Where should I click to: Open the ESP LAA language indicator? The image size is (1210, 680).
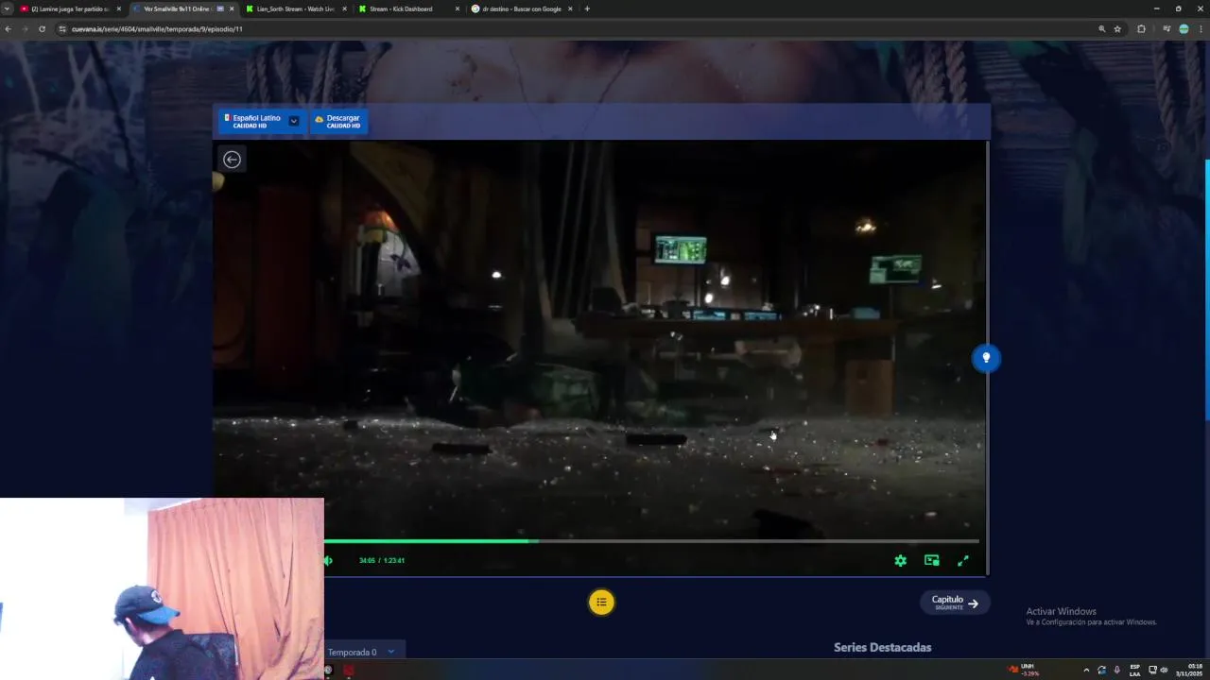tap(1134, 670)
